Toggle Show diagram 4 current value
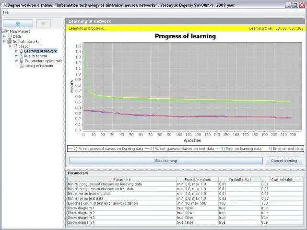The image size is (307, 230). click(281, 223)
